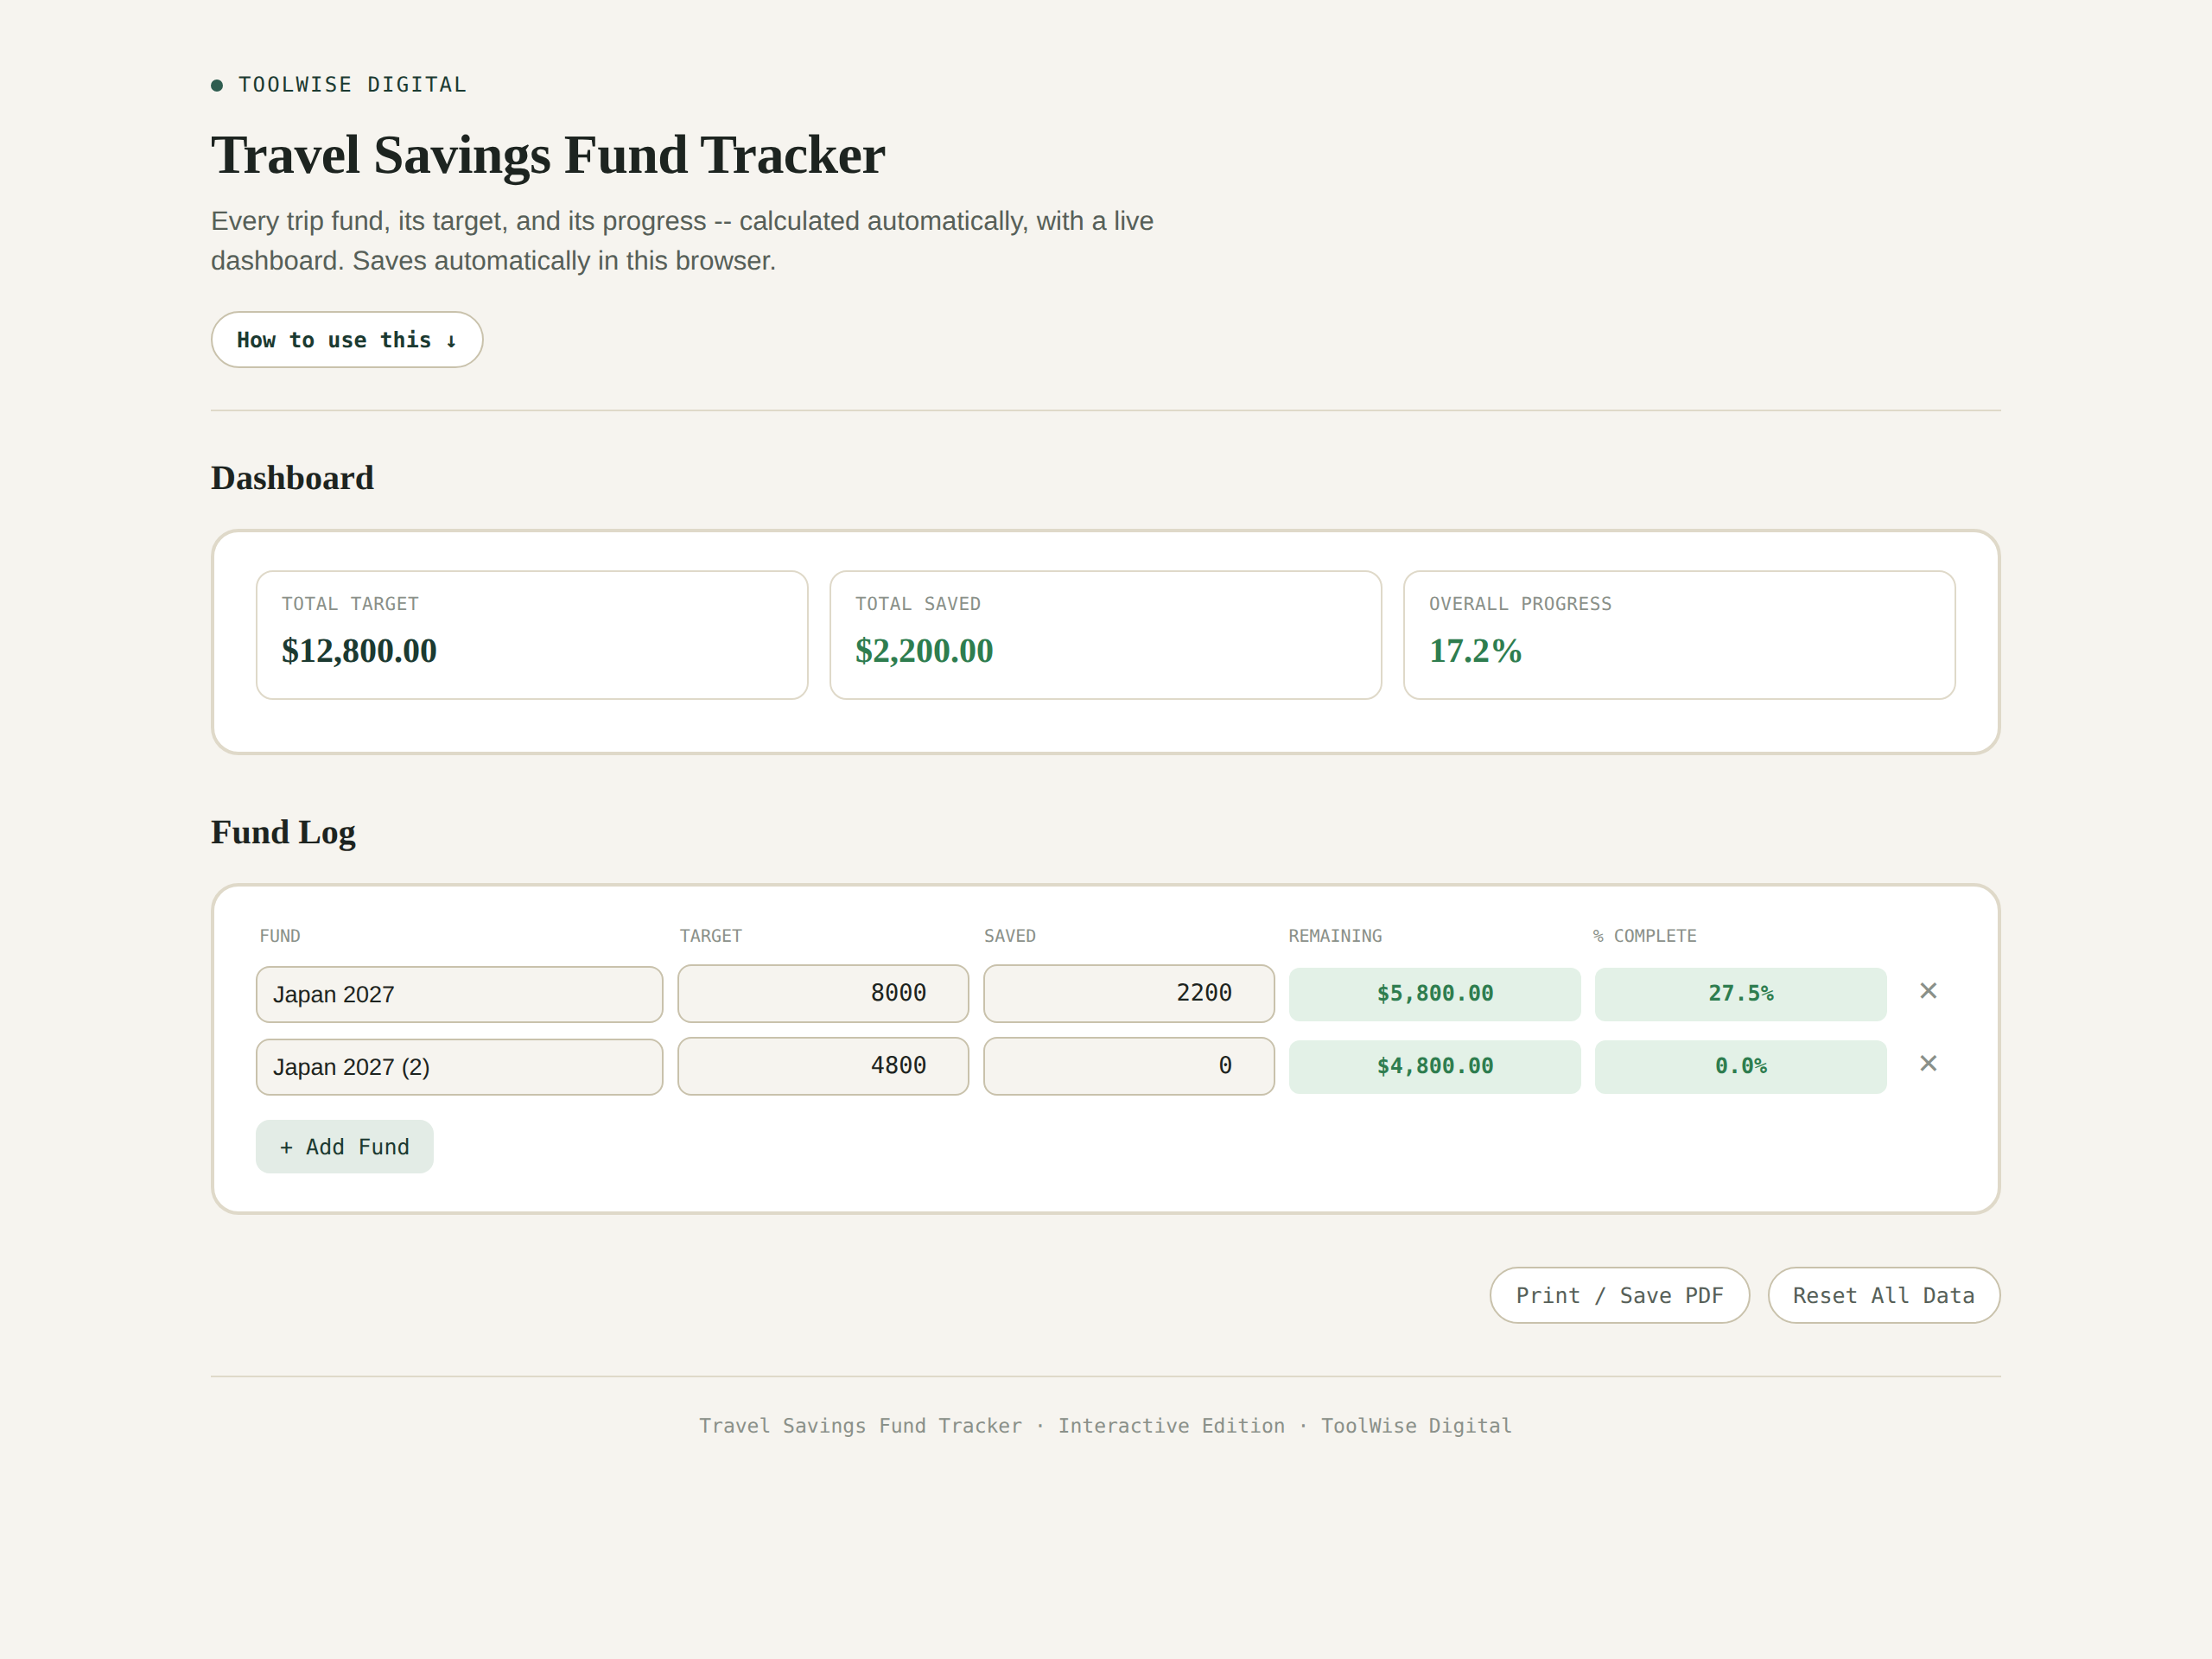The height and width of the screenshot is (1659, 2212).
Task: Click Reset All Data button
Action: point(1883,1295)
